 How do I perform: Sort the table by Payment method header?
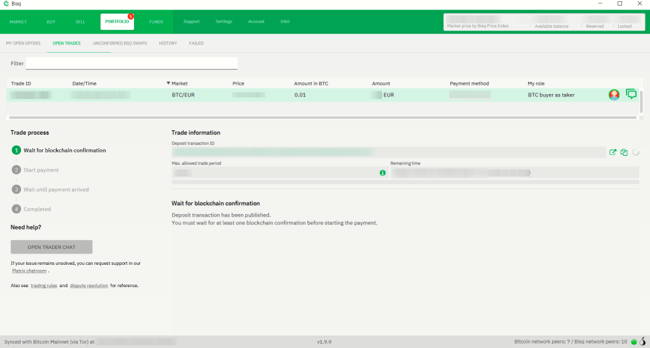pos(469,83)
